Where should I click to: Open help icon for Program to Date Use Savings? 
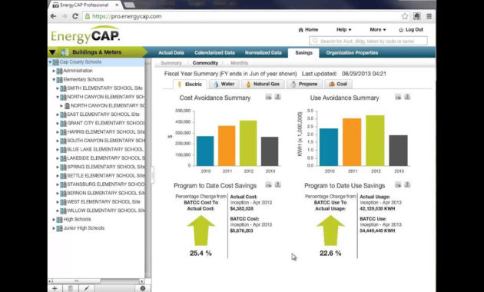[407, 184]
